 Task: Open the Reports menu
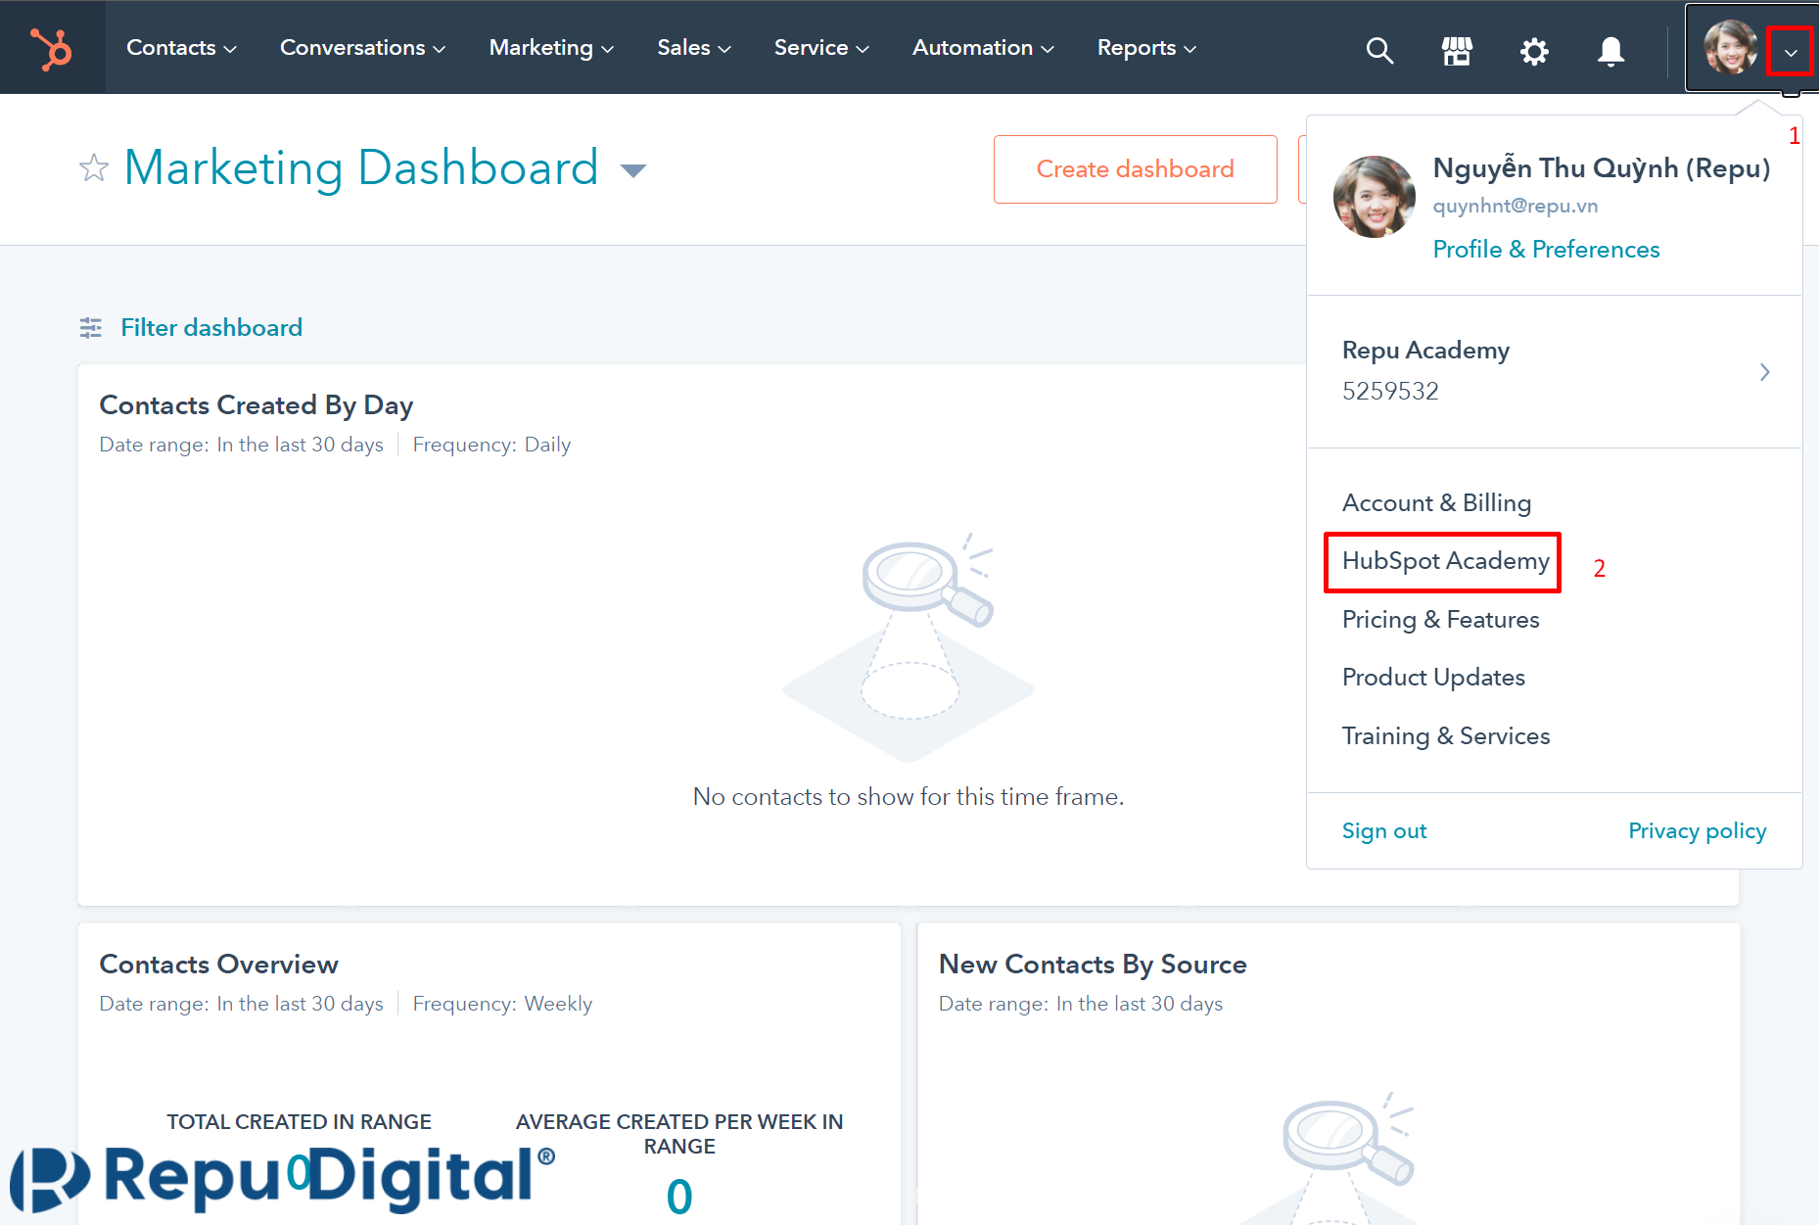[1146, 47]
